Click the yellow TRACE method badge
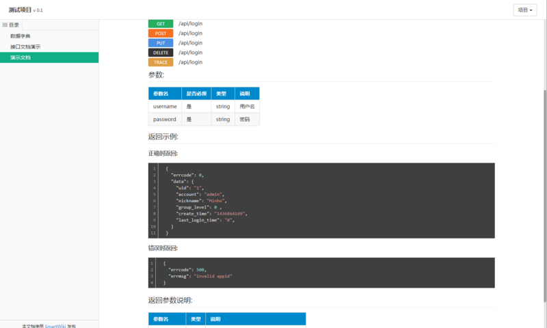547x328 pixels. pos(160,62)
